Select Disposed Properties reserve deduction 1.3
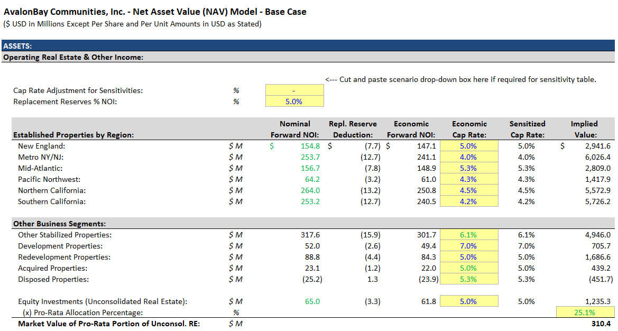 373,279
